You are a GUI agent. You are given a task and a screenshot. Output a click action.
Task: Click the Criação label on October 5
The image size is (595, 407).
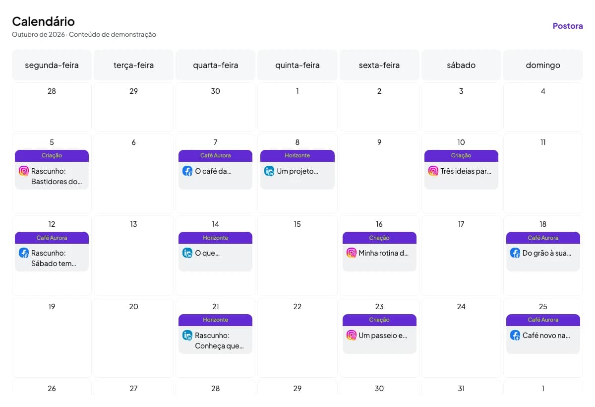[52, 156]
